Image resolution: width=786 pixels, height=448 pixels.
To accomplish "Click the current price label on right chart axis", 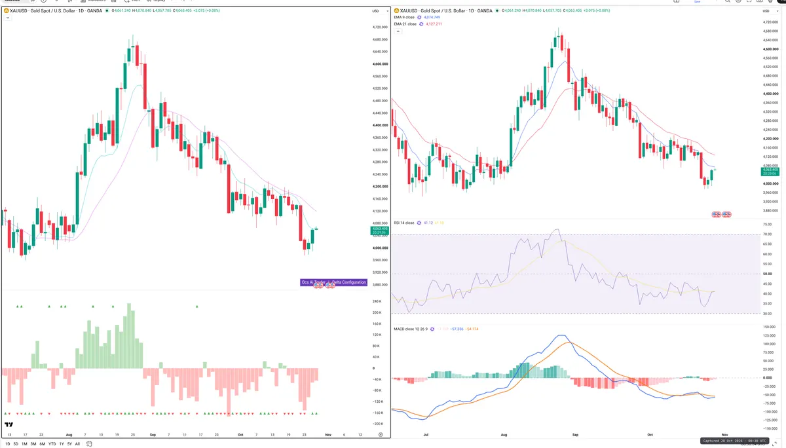I will click(770, 172).
